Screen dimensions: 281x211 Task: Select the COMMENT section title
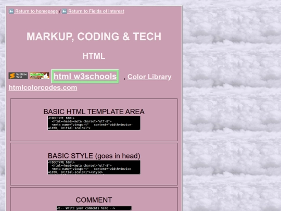click(x=94, y=200)
